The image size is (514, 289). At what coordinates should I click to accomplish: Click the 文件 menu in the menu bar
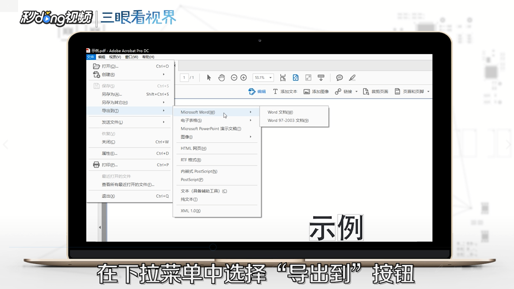point(91,57)
